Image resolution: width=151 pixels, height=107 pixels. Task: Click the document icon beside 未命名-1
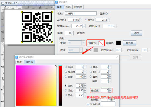pos(3,3)
